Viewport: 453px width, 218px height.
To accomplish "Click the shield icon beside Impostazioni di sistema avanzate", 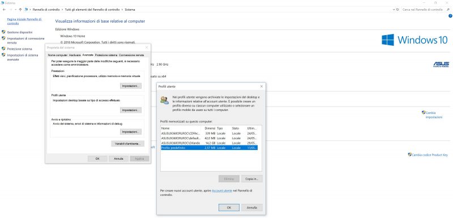I will click(x=3, y=55).
